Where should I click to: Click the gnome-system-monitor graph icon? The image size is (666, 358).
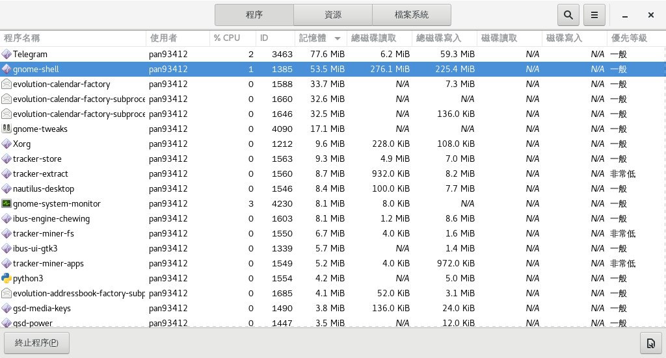[7, 203]
